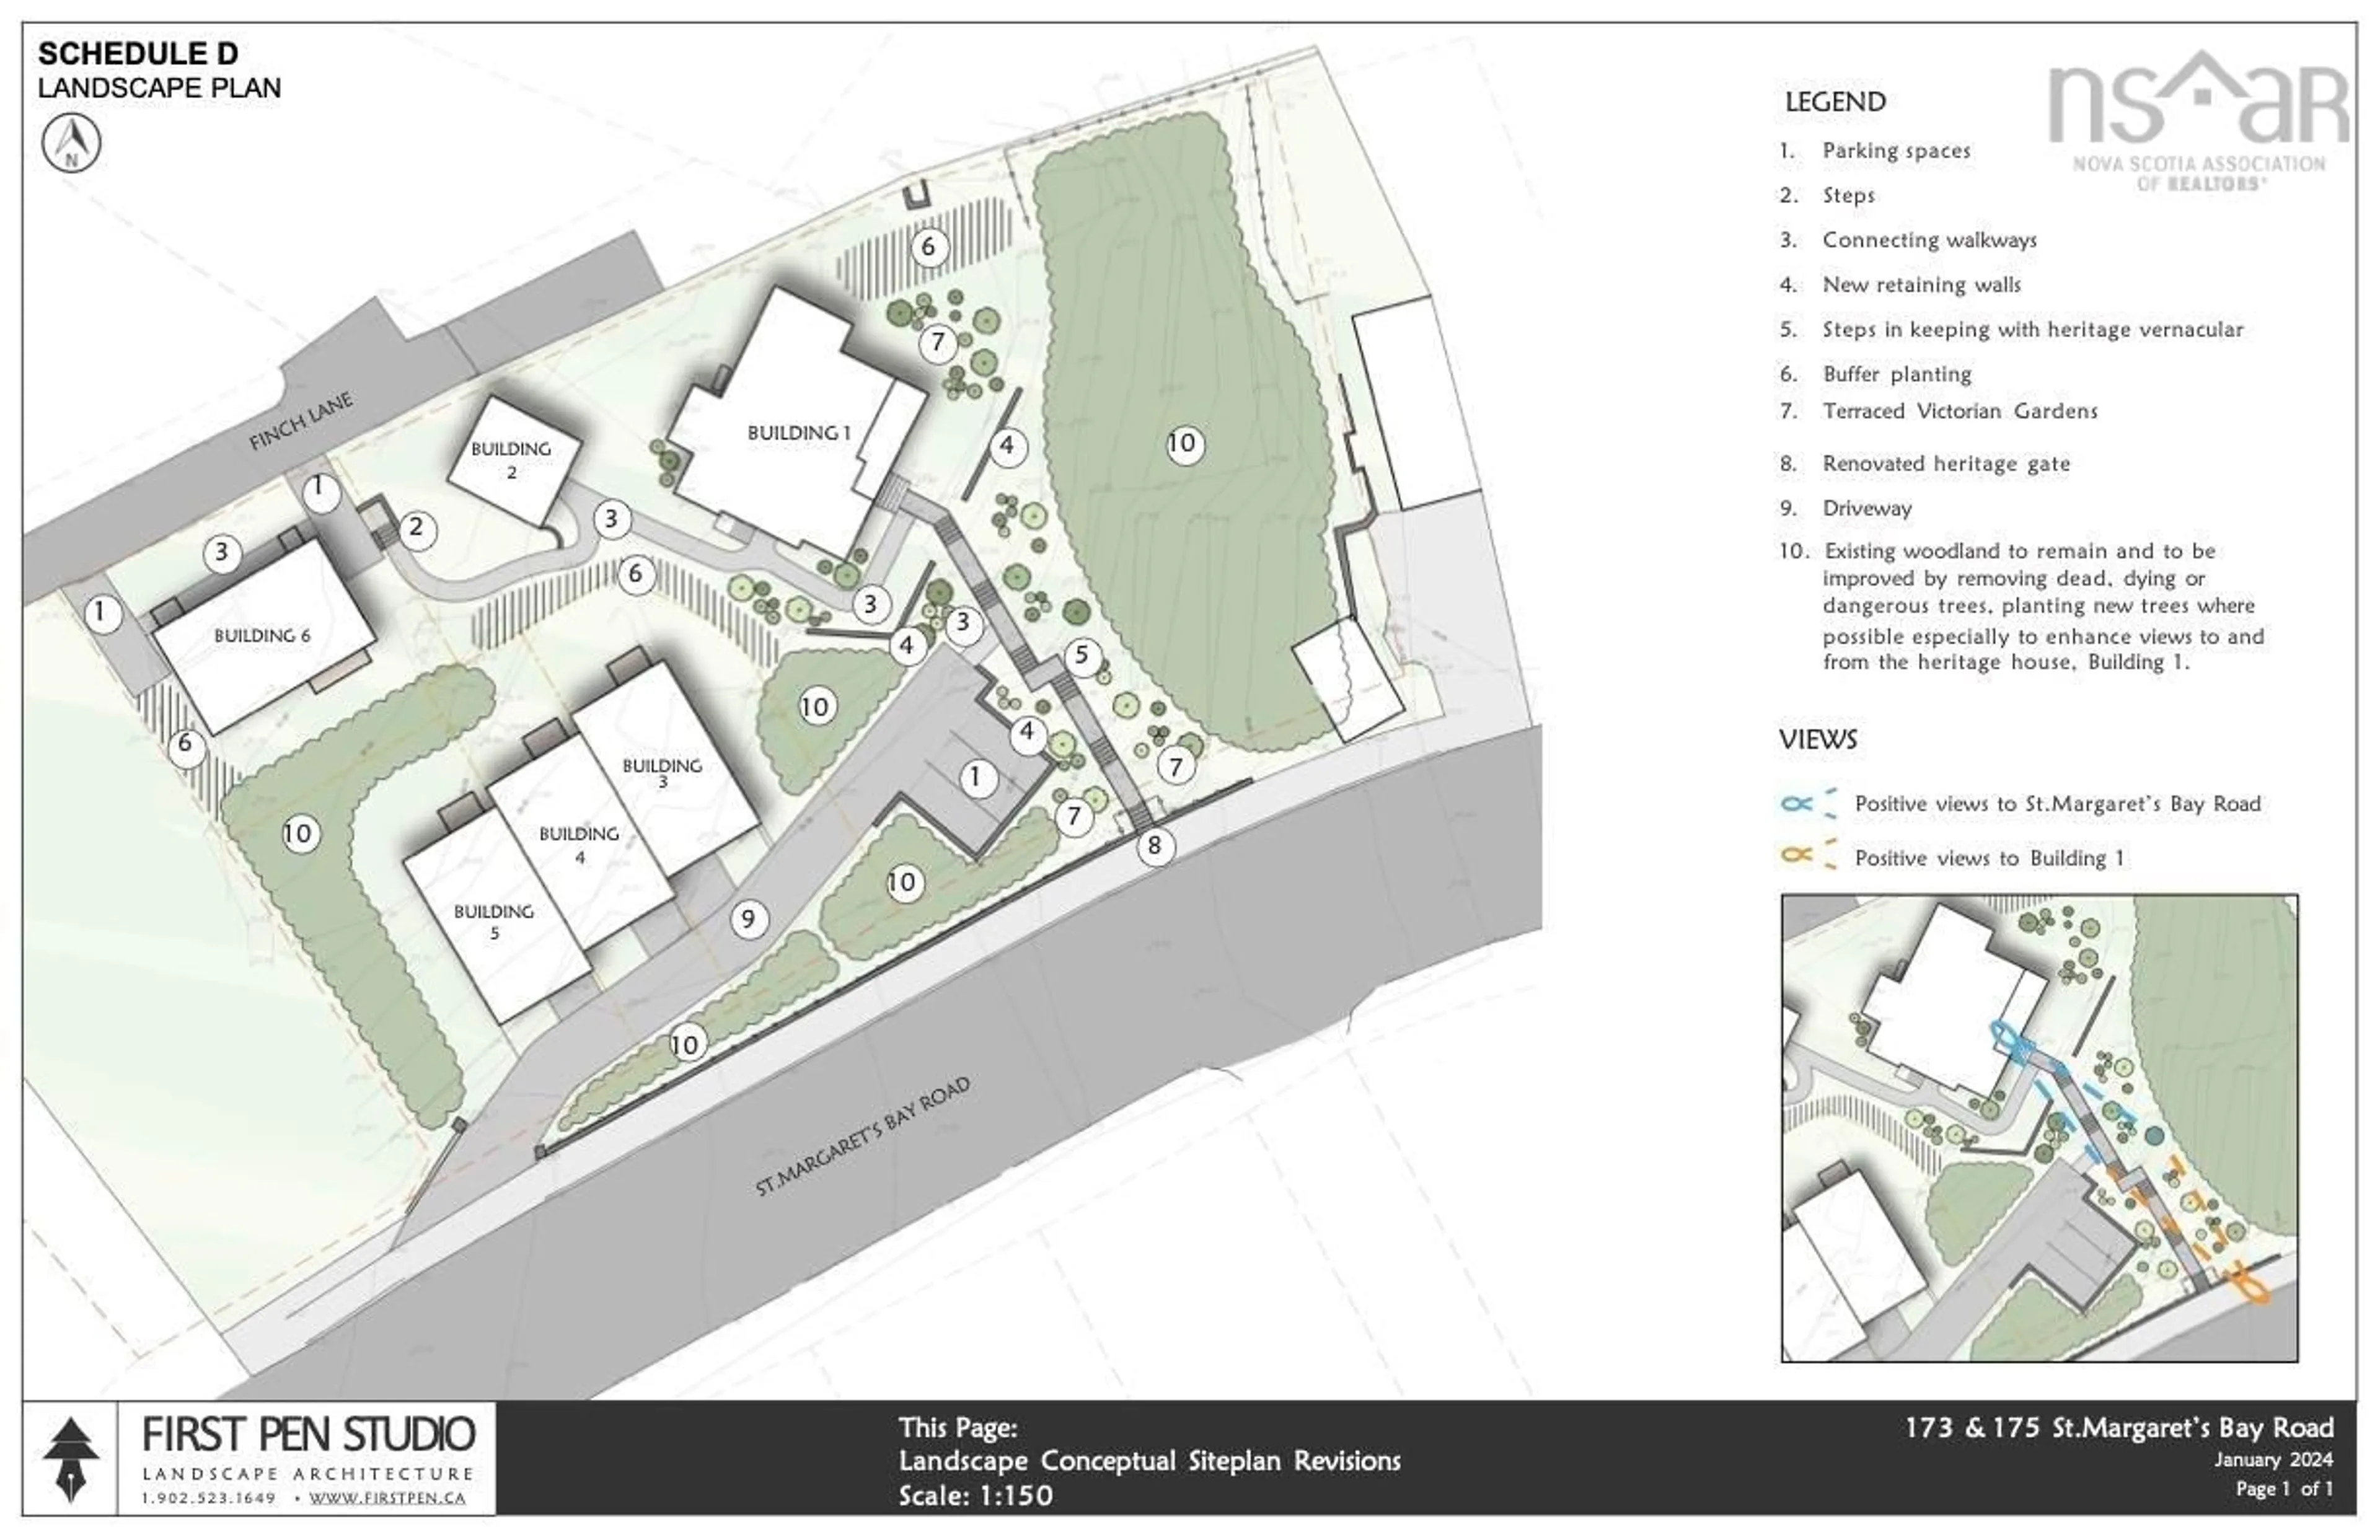The height and width of the screenshot is (1540, 2380).
Task: Click 'Existing woodland to remain' legend text
Action: [2043, 607]
